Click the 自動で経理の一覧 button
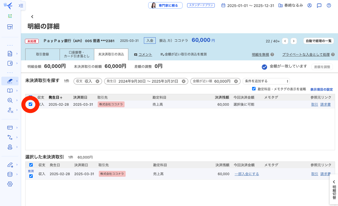This screenshot has height=206, width=338. (319, 41)
